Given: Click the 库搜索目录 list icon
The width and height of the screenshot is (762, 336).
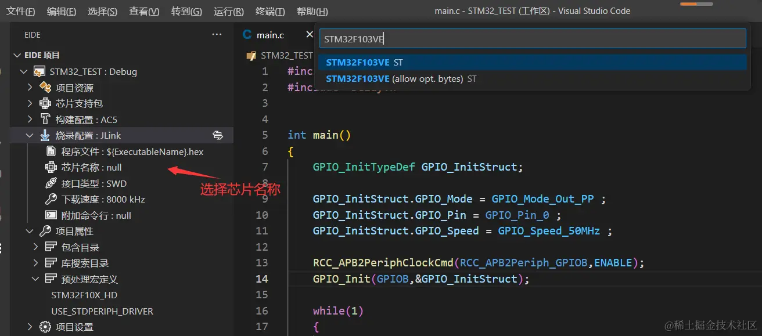Looking at the screenshot, I should pyautogui.click(x=51, y=263).
